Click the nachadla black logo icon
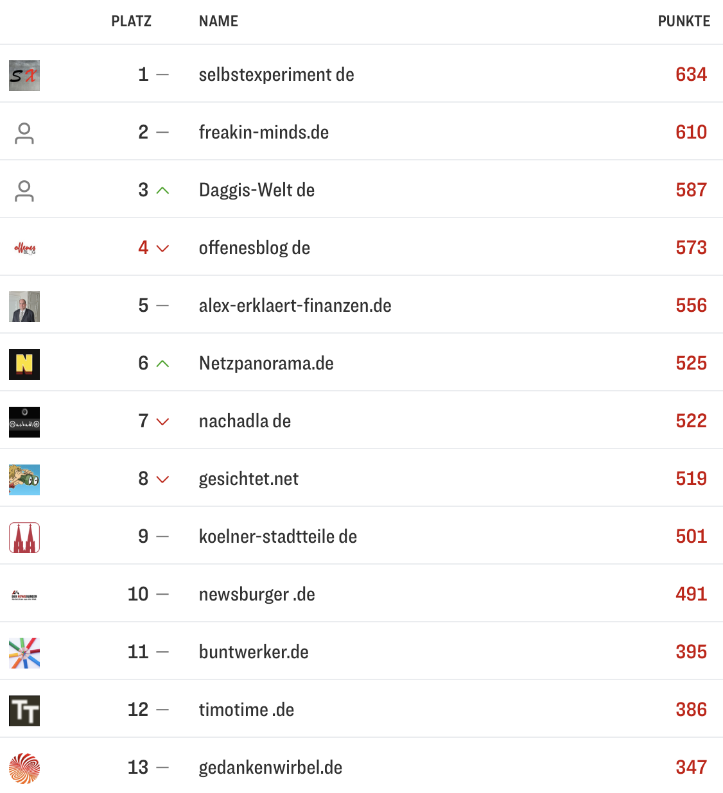 point(24,422)
